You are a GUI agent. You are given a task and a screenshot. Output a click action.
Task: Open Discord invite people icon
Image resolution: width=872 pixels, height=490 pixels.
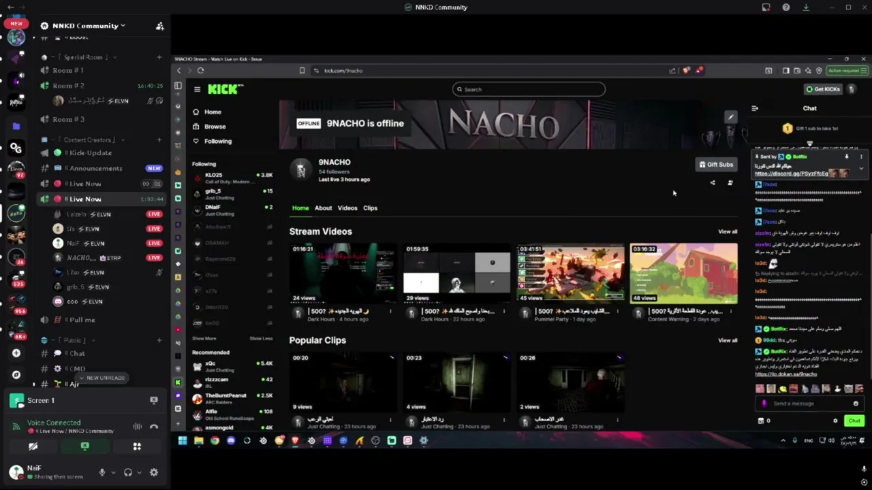click(x=159, y=26)
